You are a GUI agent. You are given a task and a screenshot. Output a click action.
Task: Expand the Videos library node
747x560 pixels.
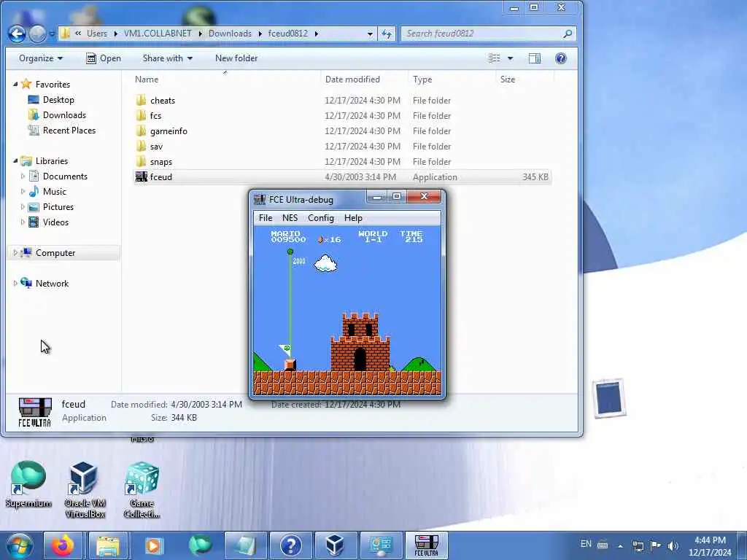[23, 222]
